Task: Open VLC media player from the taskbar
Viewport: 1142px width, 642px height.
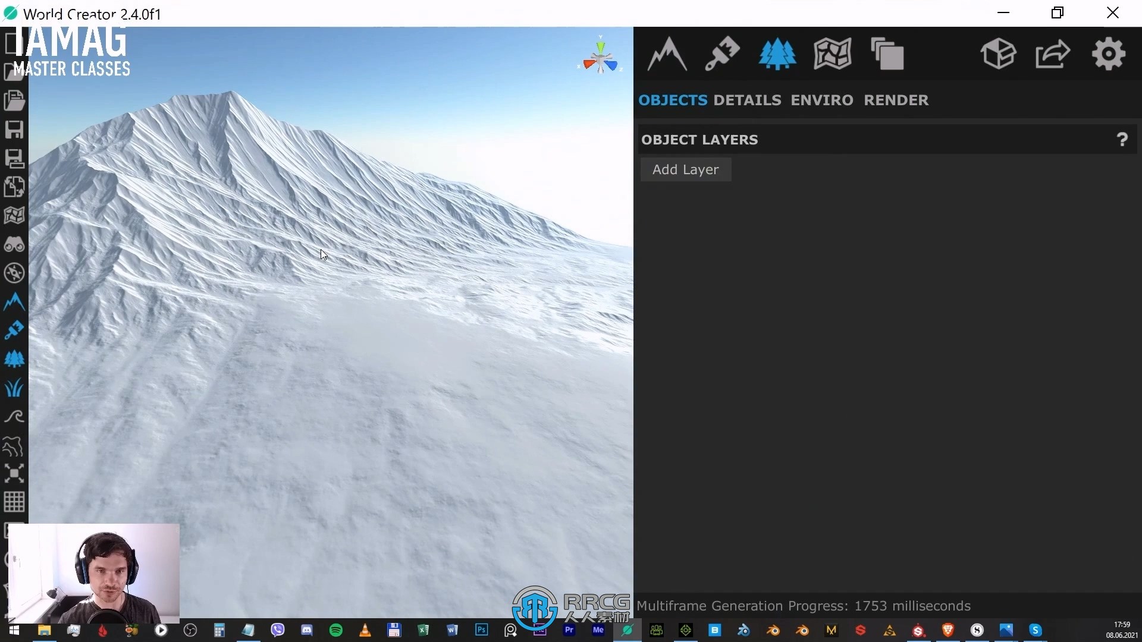Action: 365,630
